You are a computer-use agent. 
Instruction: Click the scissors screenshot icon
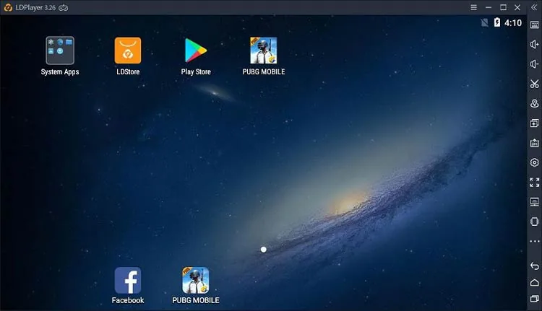point(534,84)
